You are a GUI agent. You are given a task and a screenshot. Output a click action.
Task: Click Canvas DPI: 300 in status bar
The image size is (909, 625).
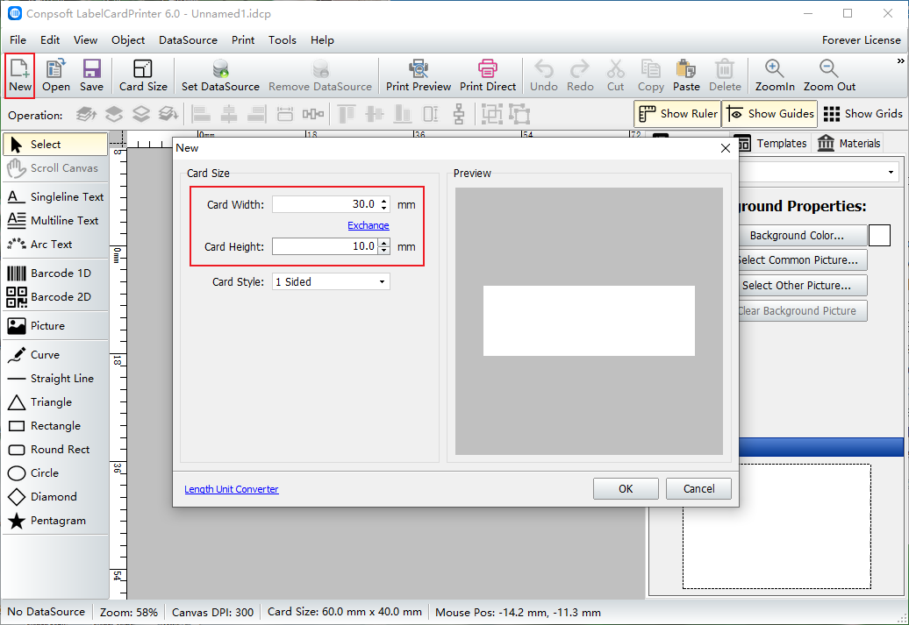click(212, 612)
